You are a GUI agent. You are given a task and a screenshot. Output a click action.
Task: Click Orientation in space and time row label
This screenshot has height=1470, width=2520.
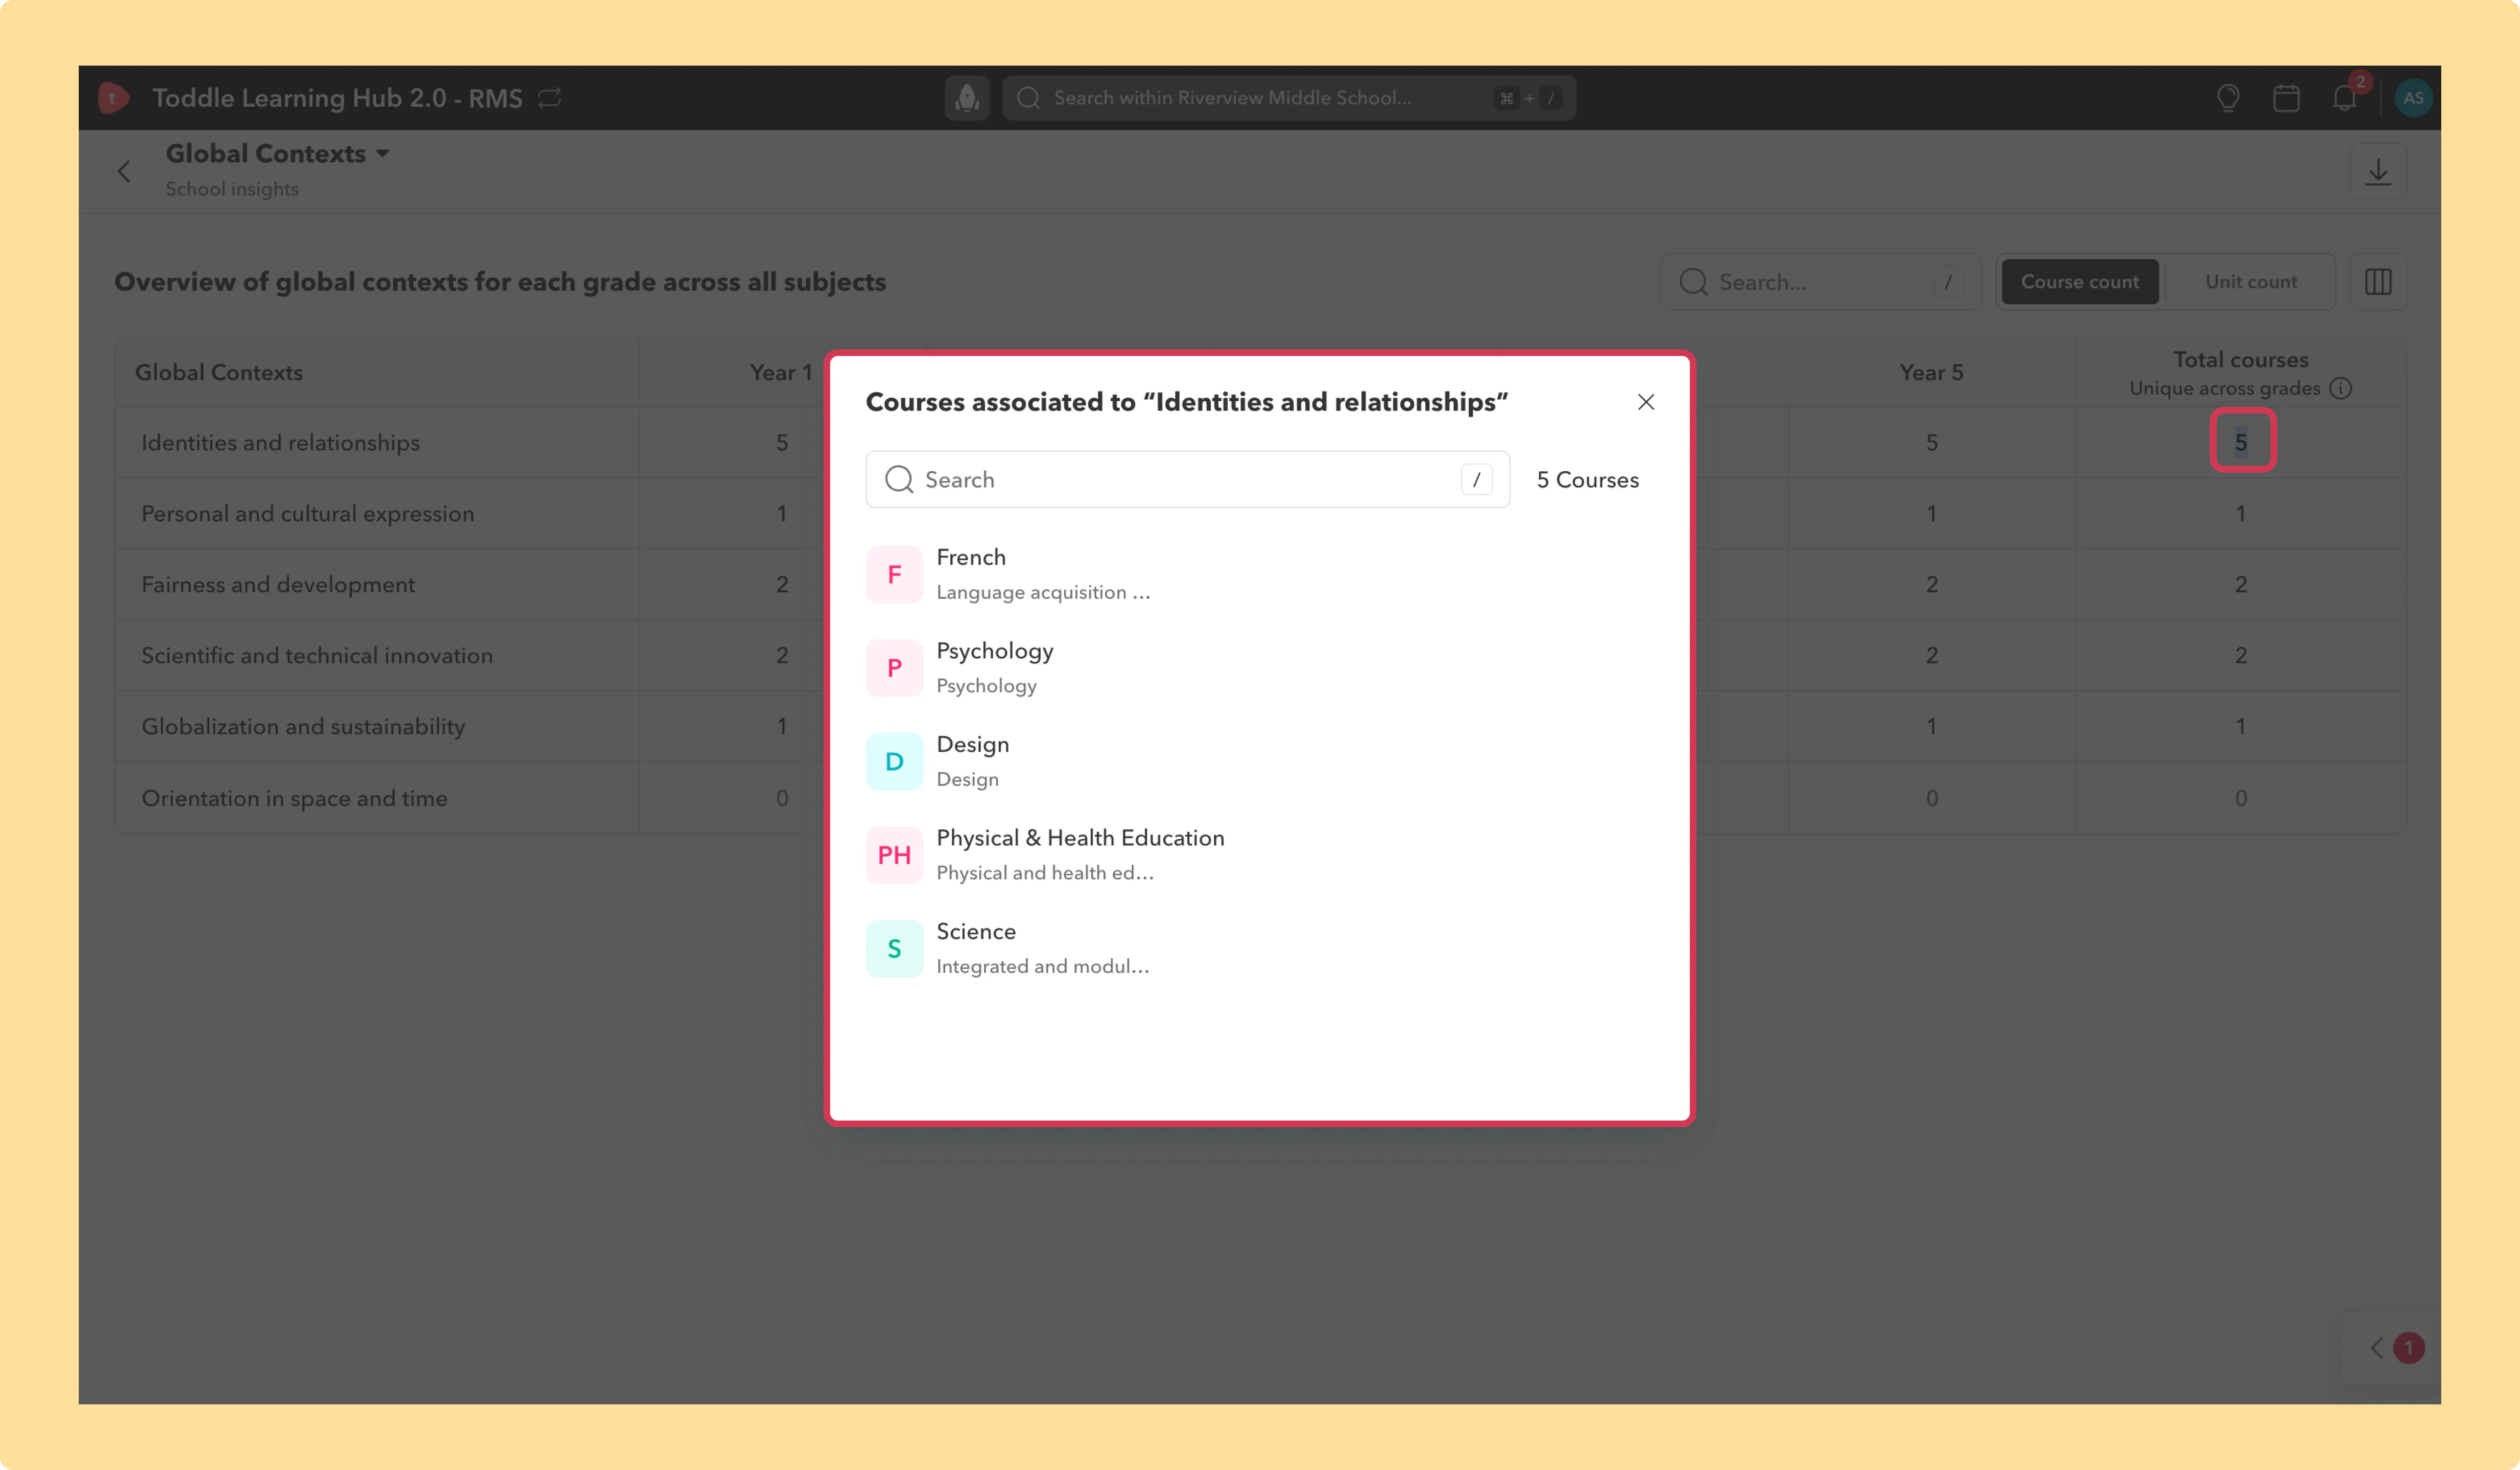tap(294, 799)
